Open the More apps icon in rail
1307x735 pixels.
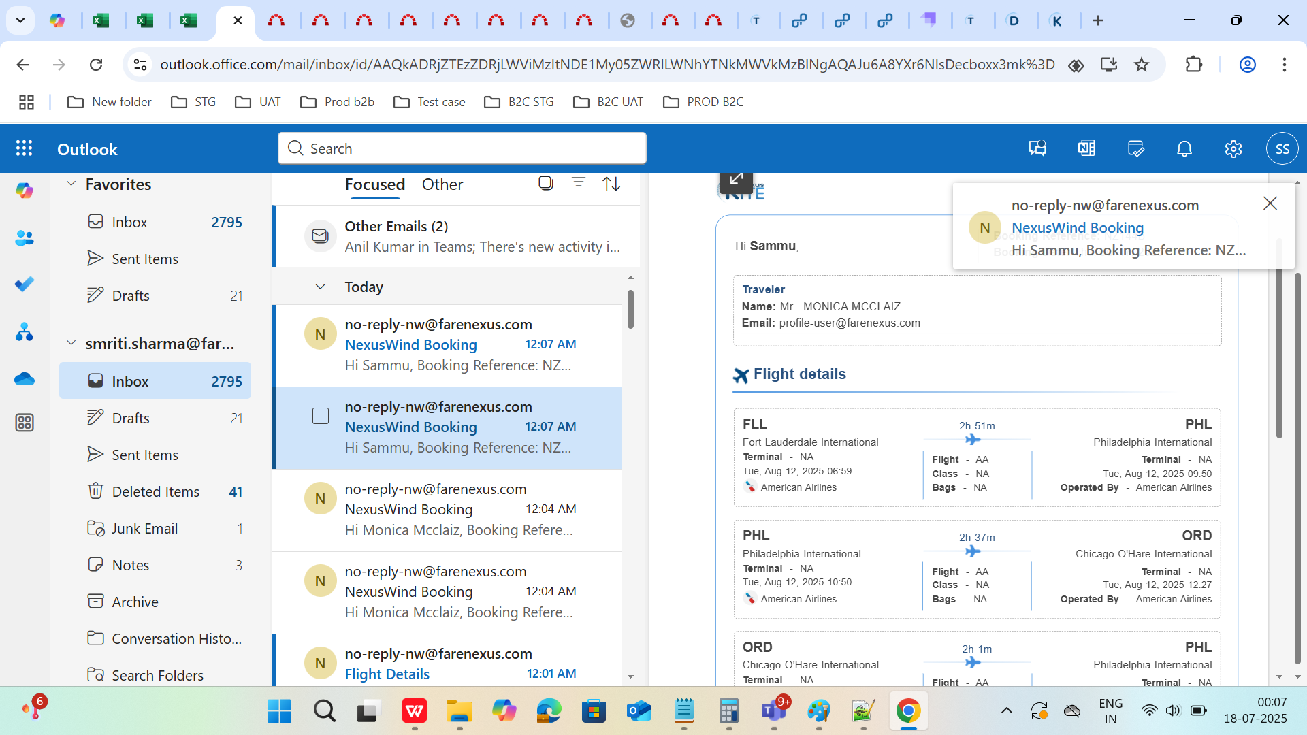pyautogui.click(x=25, y=423)
